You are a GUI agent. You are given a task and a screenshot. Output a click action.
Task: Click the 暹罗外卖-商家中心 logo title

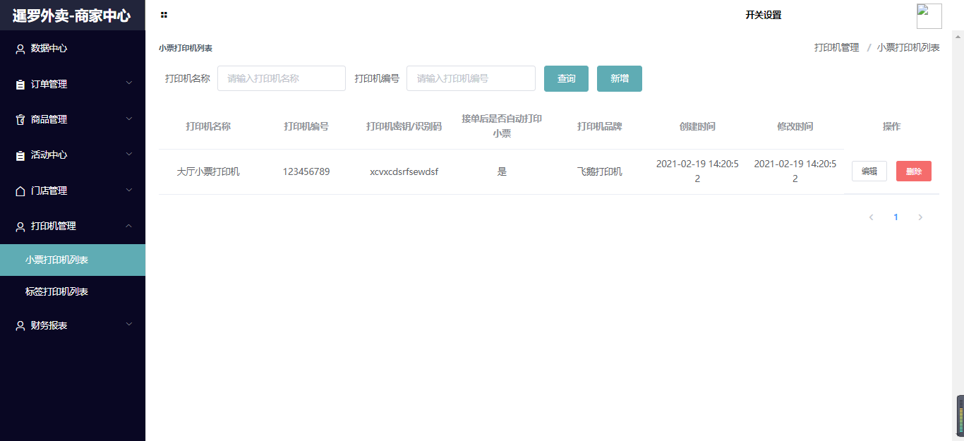click(x=71, y=16)
